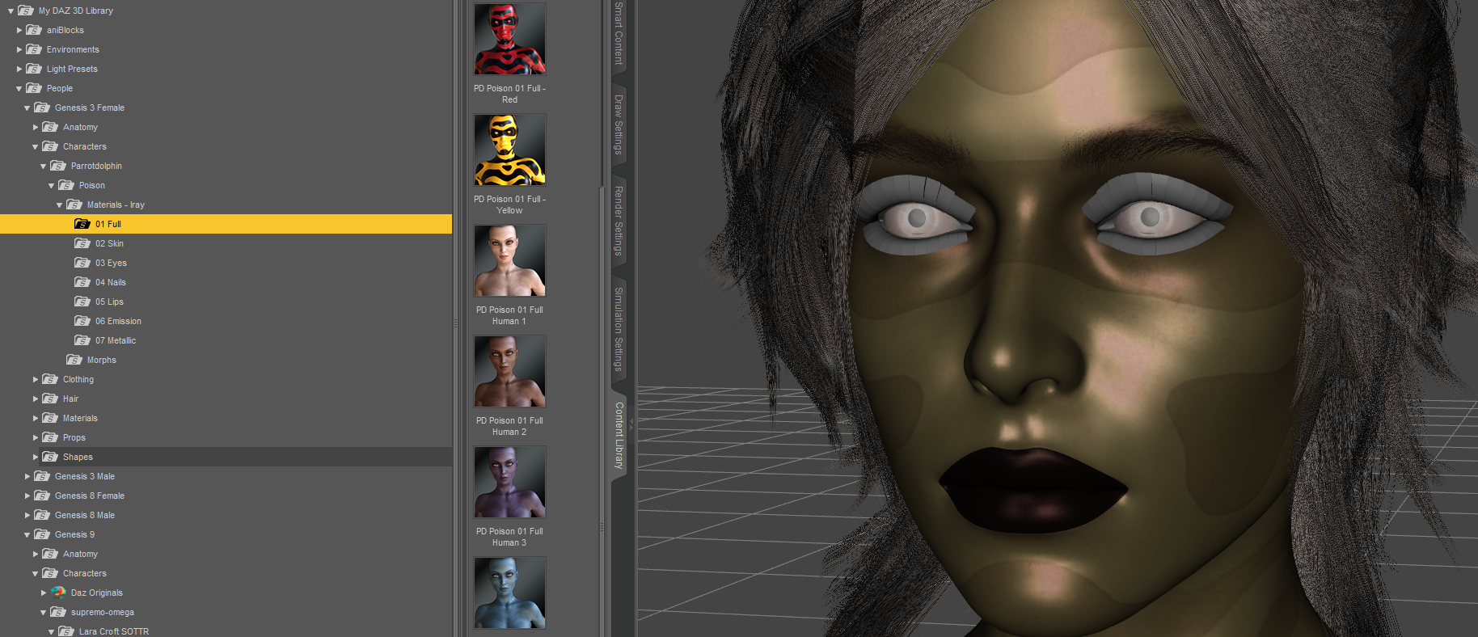The width and height of the screenshot is (1478, 637).
Task: Click the folder icon beside 05 Lips
Action: (82, 302)
